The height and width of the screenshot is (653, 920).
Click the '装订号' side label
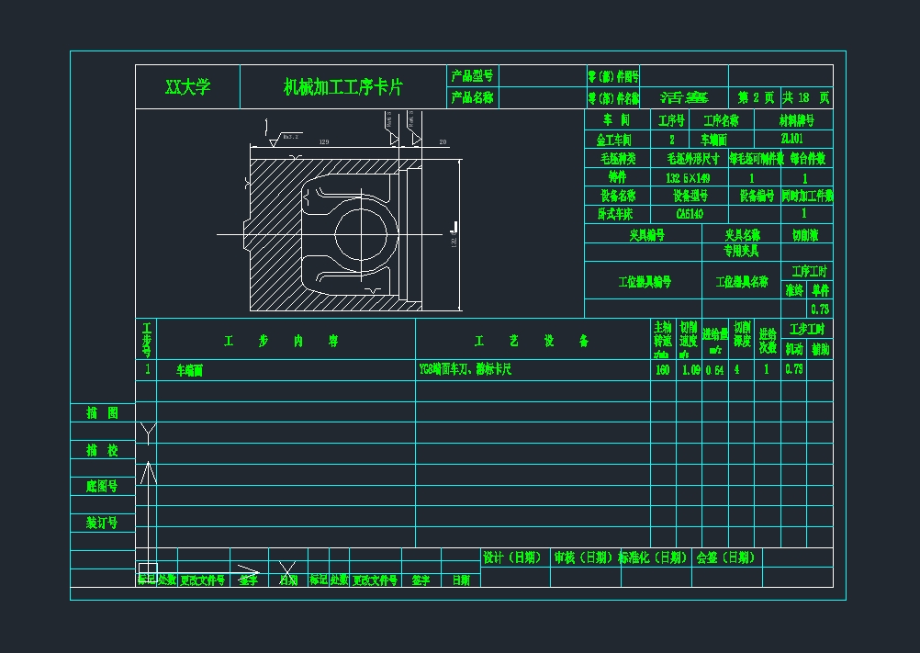102,523
